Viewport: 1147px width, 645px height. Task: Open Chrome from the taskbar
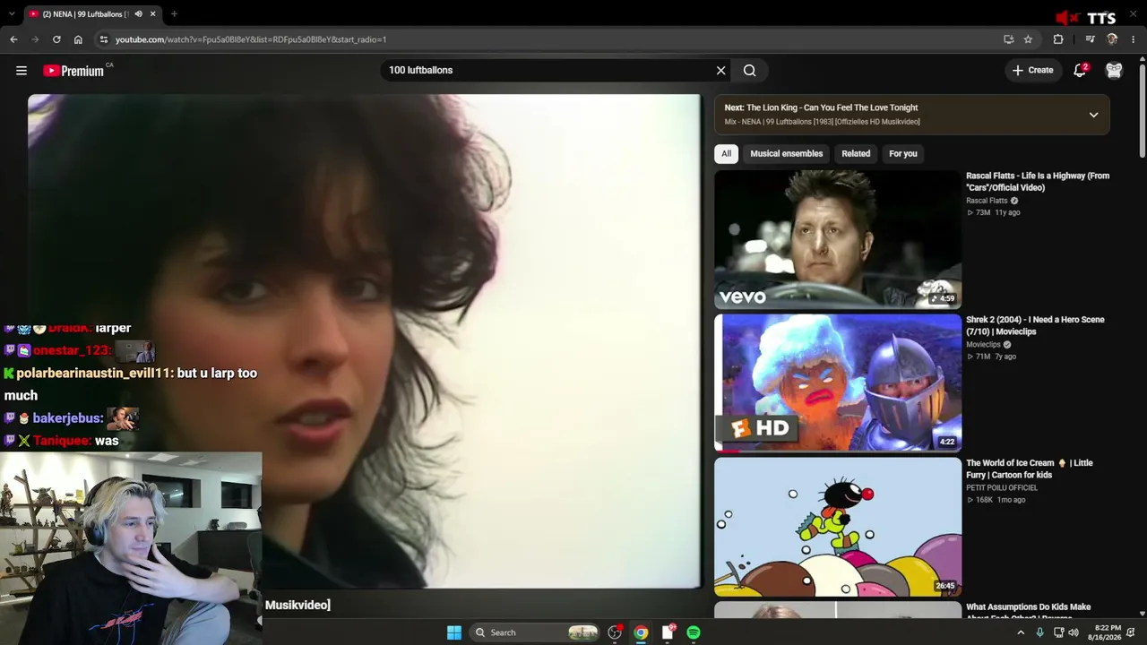tap(641, 632)
